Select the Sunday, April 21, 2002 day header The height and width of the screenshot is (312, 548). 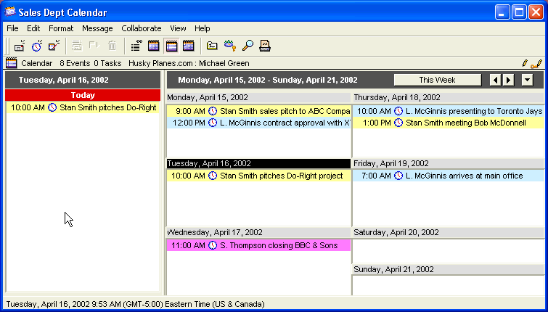coord(449,269)
